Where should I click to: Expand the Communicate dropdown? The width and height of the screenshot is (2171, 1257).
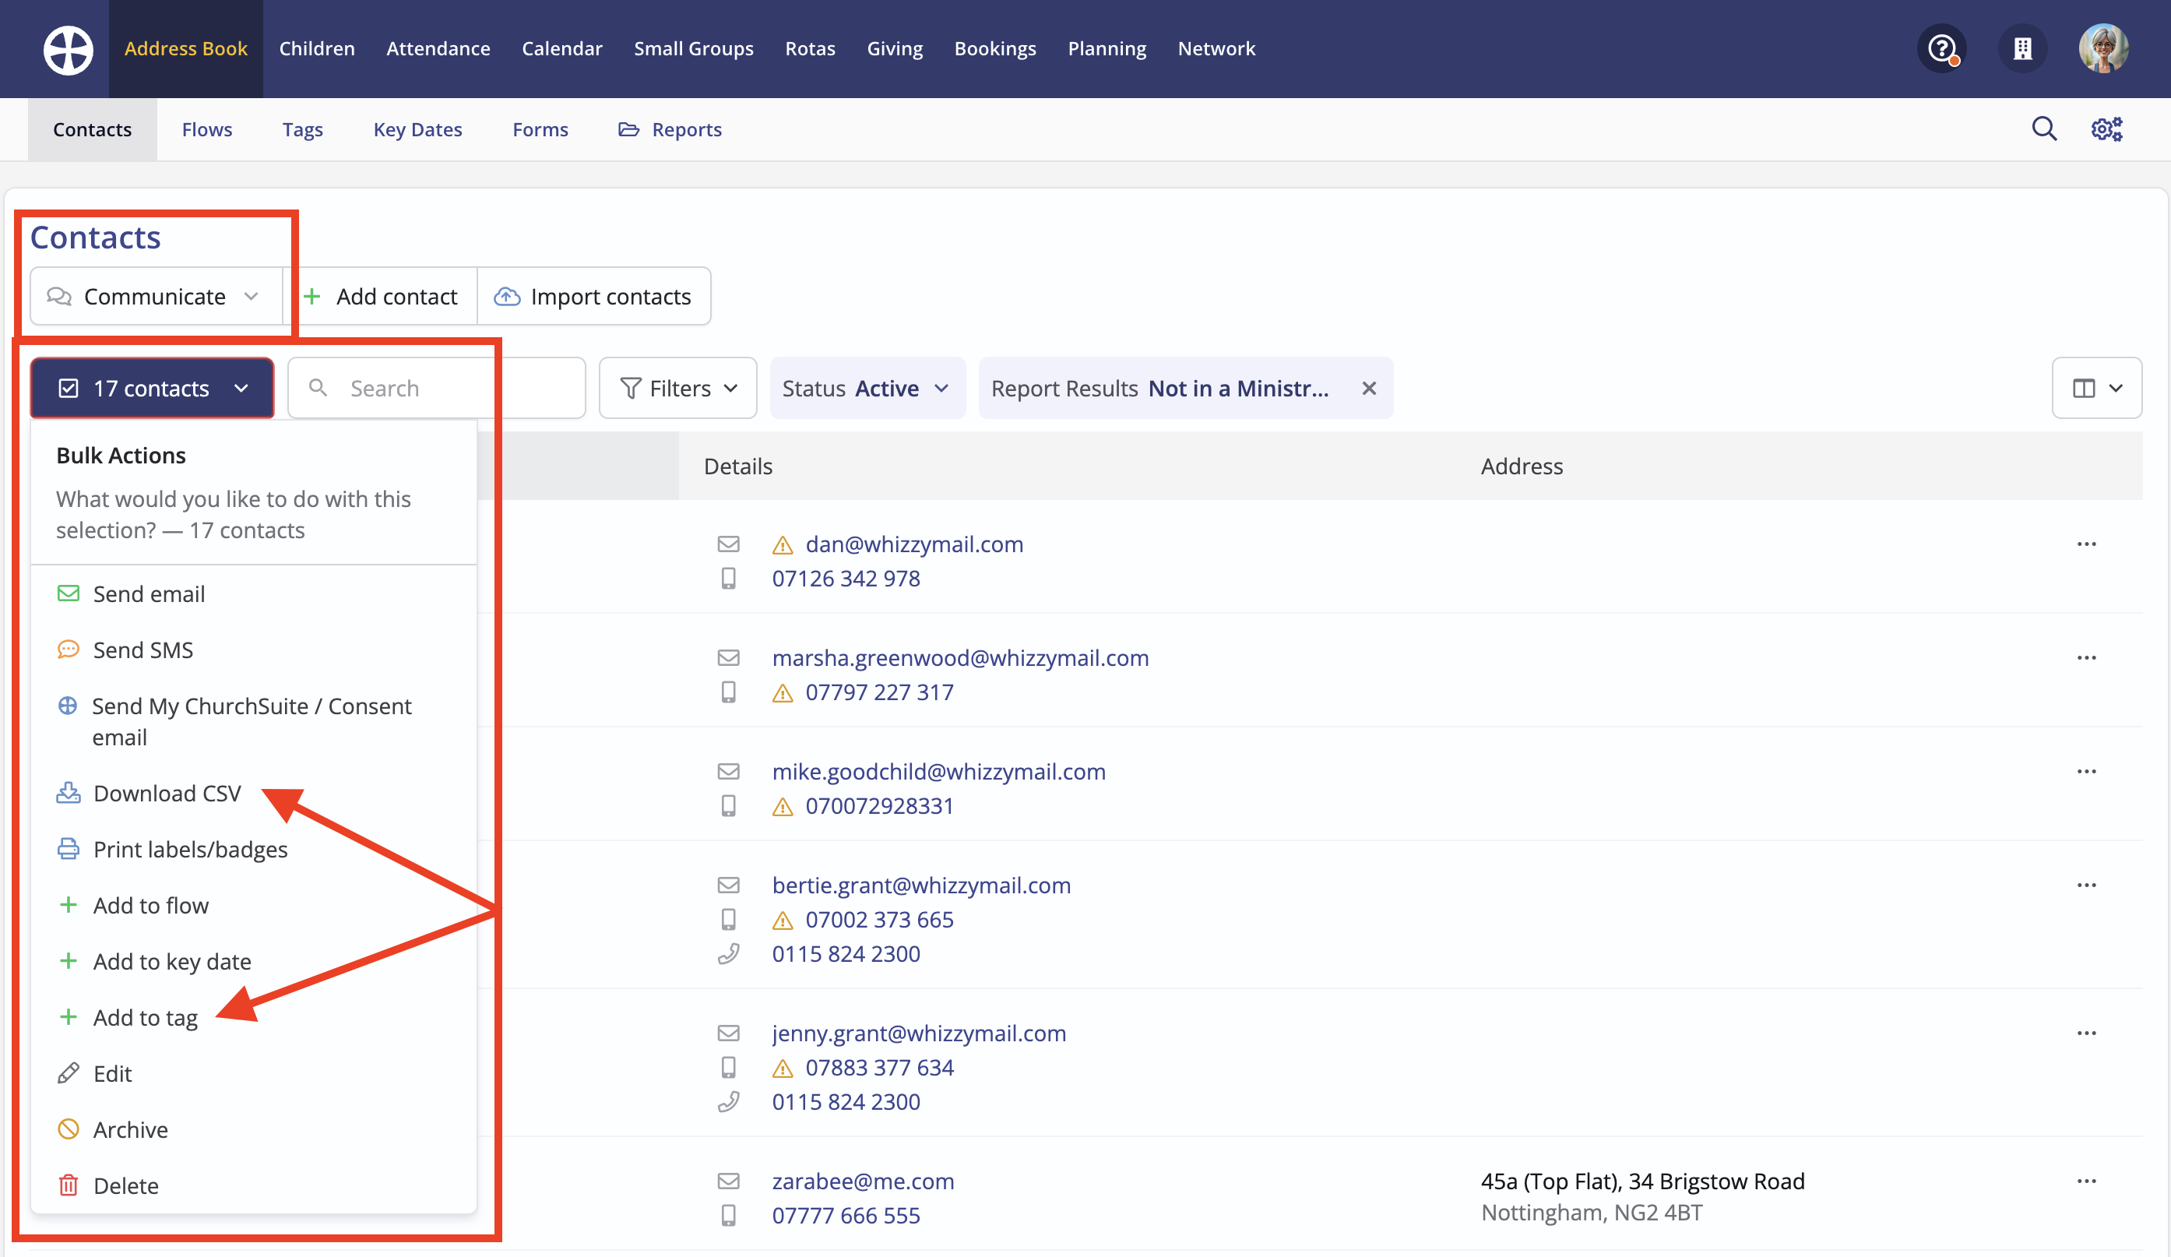tap(155, 297)
